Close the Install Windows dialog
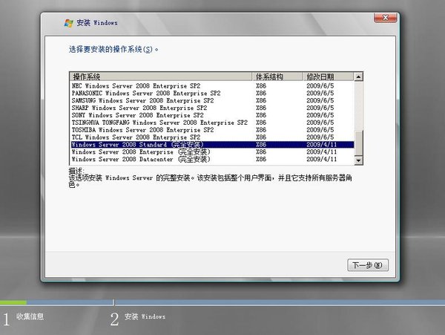Viewport: 445px width, 335px height. [x=386, y=18]
